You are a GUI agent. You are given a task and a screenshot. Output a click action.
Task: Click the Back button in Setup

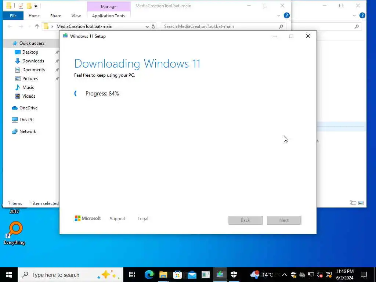tap(245, 220)
